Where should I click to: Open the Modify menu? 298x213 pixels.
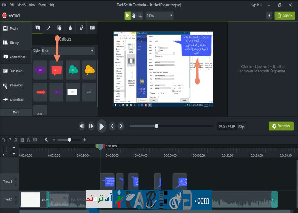coord(21,5)
